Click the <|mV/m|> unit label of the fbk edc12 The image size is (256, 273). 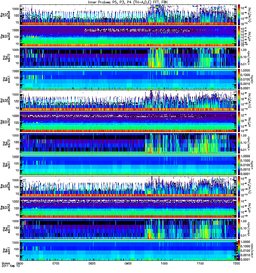click(249, 229)
